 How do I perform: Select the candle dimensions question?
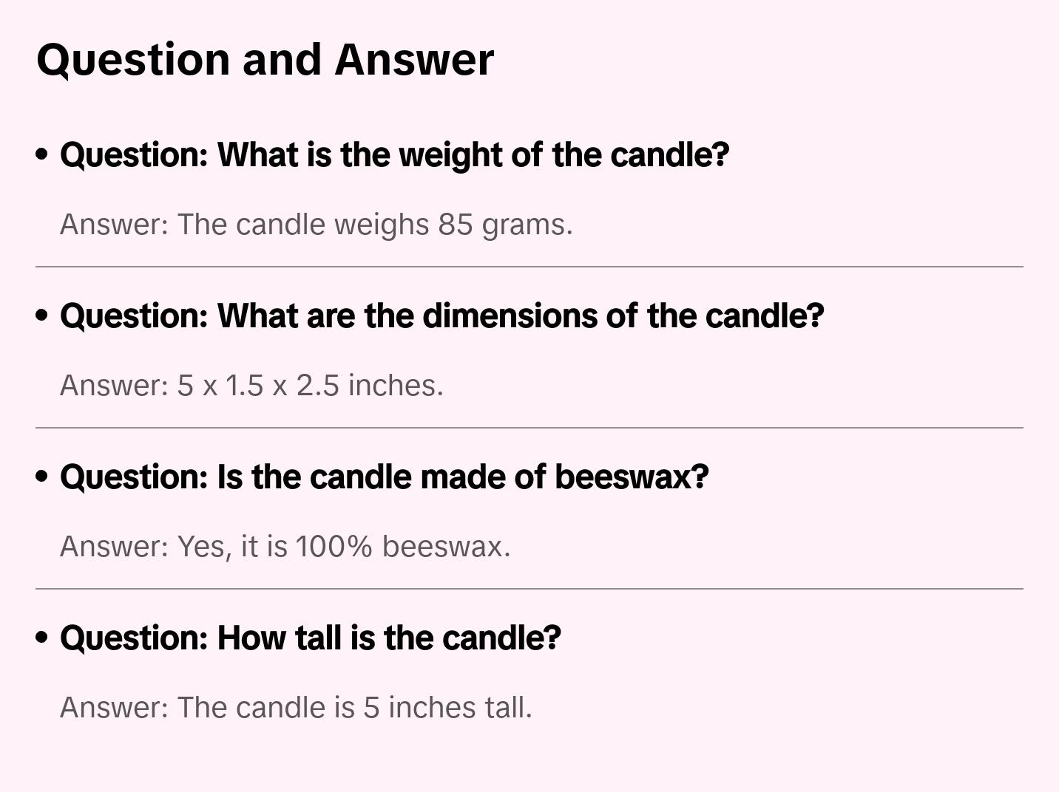(441, 316)
